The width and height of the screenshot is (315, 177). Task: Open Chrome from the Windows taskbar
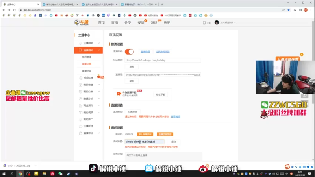click(20, 174)
